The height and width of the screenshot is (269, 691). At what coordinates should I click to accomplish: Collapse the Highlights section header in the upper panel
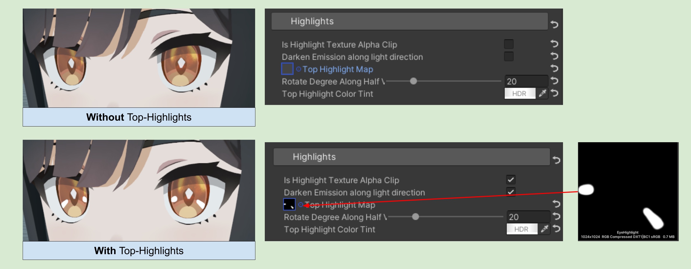(409, 21)
